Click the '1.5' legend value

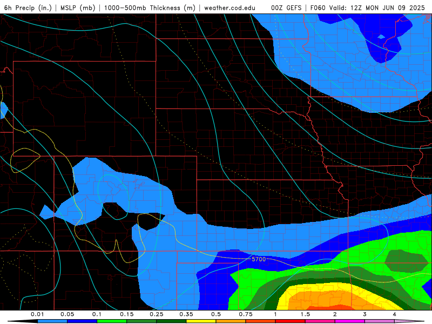pyautogui.click(x=305, y=314)
